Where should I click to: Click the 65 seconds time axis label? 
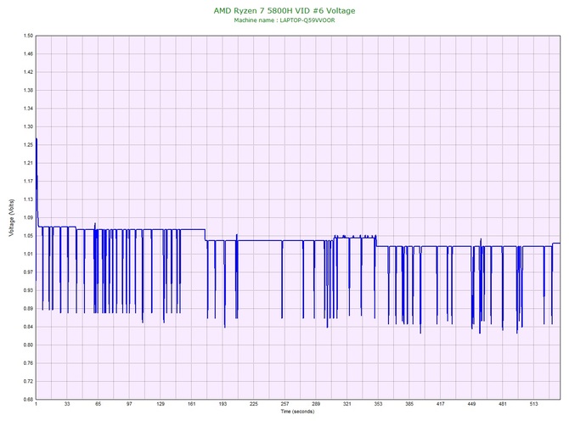click(x=99, y=404)
